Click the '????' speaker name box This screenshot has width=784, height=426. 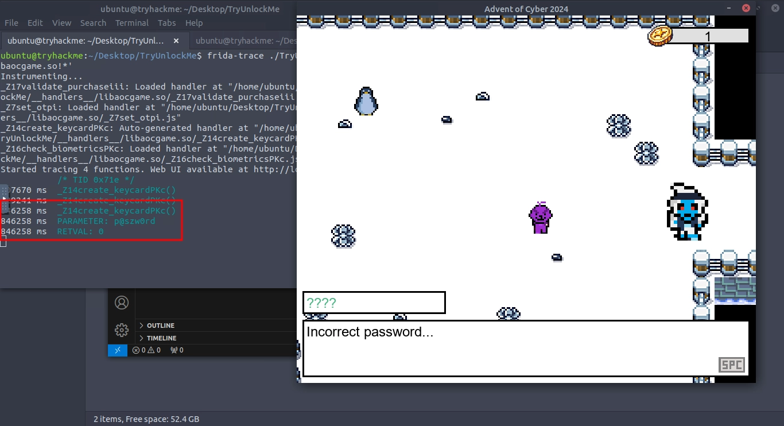coord(374,303)
